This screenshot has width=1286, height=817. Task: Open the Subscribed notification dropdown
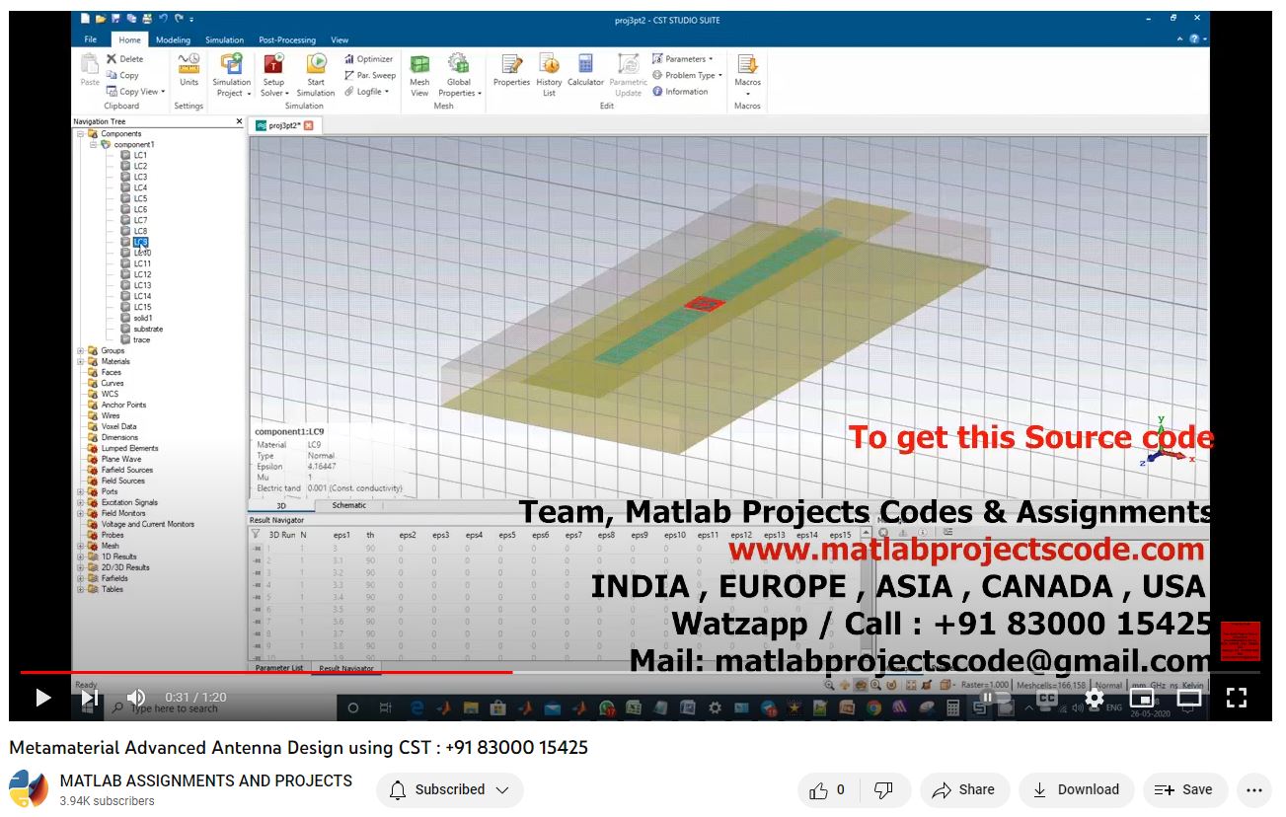tap(449, 789)
